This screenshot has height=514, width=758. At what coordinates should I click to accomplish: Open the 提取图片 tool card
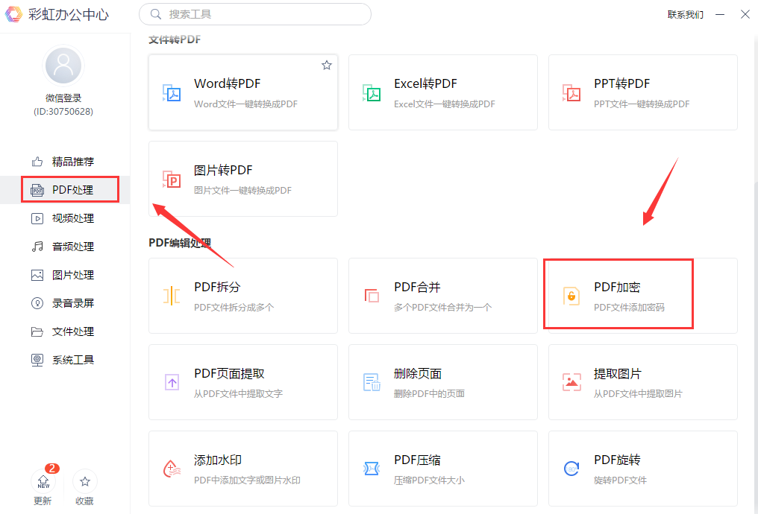point(643,381)
